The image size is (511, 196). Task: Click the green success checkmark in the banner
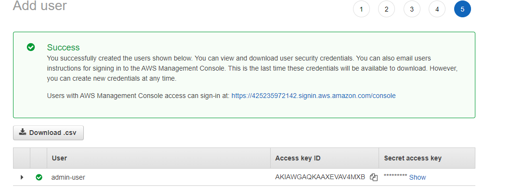point(31,47)
